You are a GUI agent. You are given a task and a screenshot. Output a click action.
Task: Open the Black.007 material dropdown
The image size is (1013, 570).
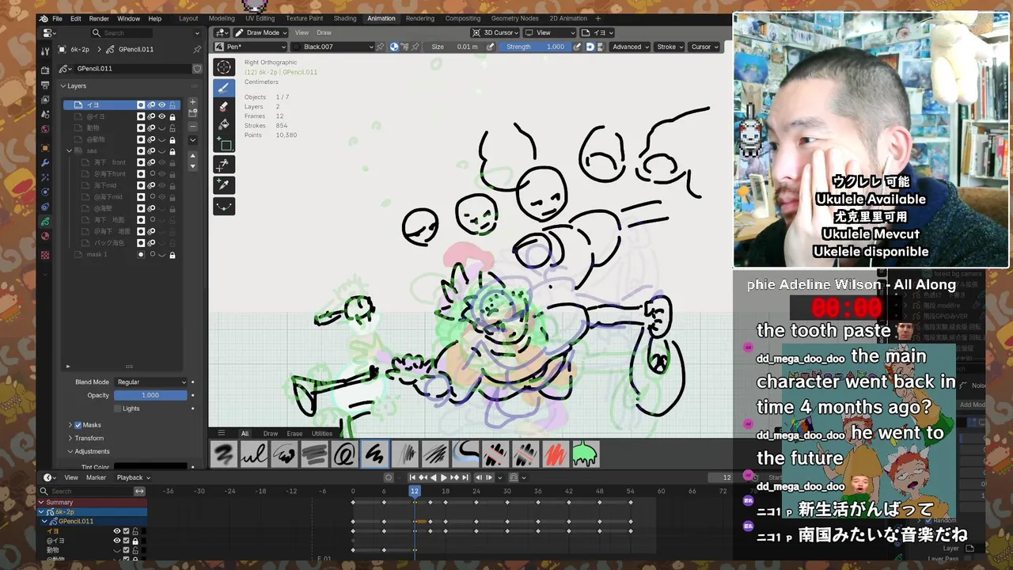(332, 47)
